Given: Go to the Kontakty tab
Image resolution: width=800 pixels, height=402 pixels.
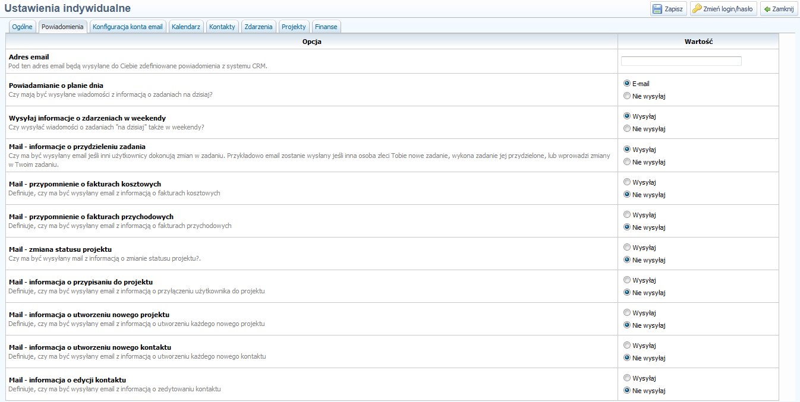Looking at the screenshot, I should (x=222, y=27).
